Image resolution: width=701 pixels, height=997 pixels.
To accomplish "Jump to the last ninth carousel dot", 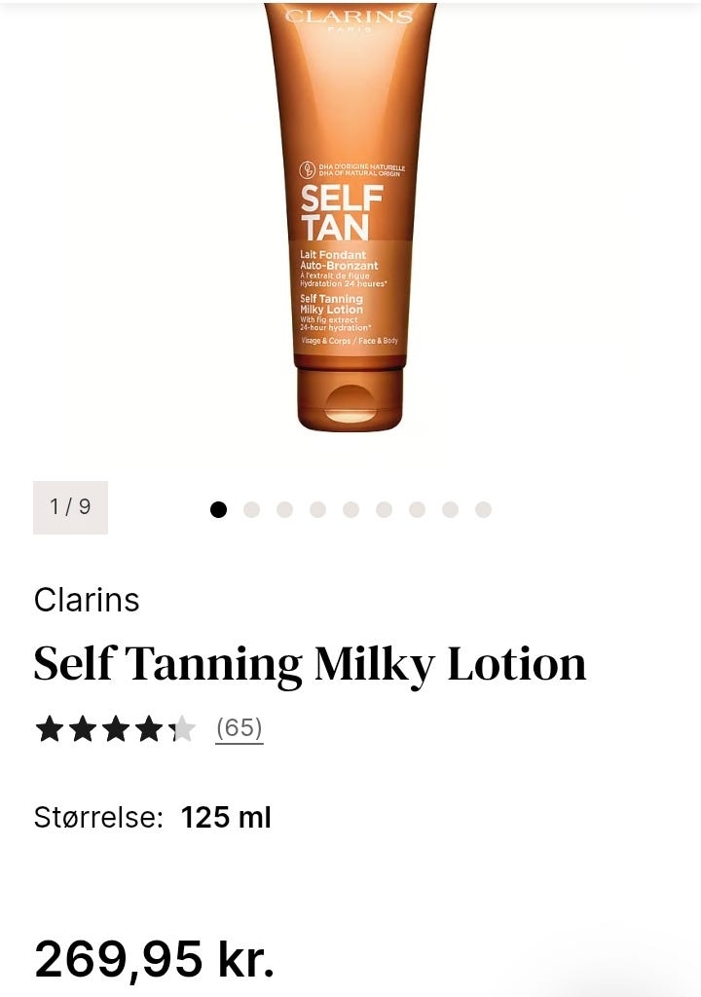I will coord(483,509).
